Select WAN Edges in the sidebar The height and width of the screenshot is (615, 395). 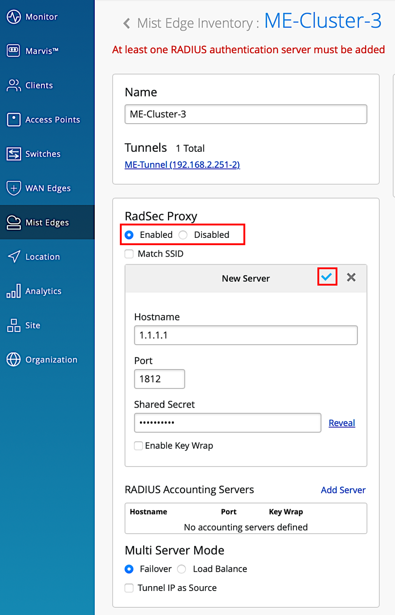pos(48,188)
